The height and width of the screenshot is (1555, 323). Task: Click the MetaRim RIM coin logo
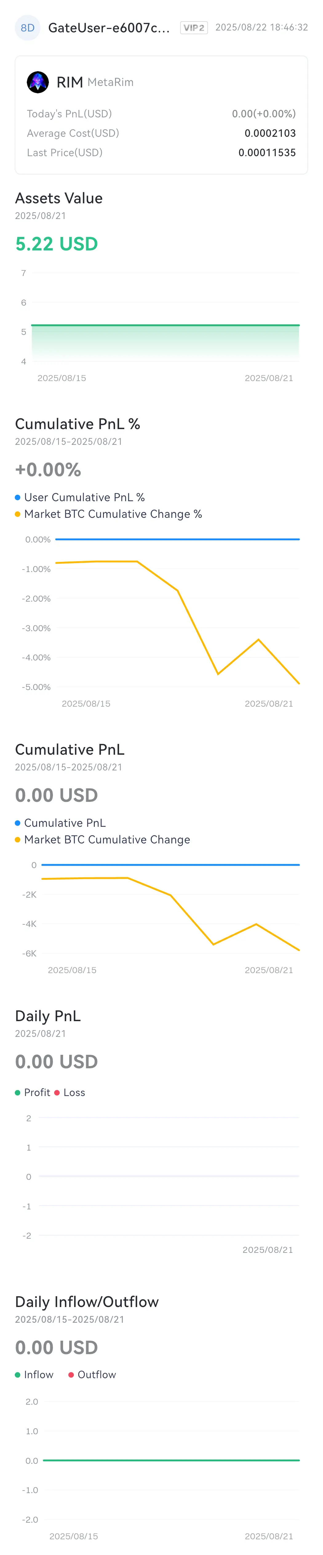pyautogui.click(x=38, y=82)
